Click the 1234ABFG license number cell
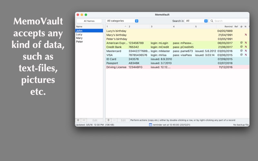Screen dimensions: 258x161 [x=135, y=67]
